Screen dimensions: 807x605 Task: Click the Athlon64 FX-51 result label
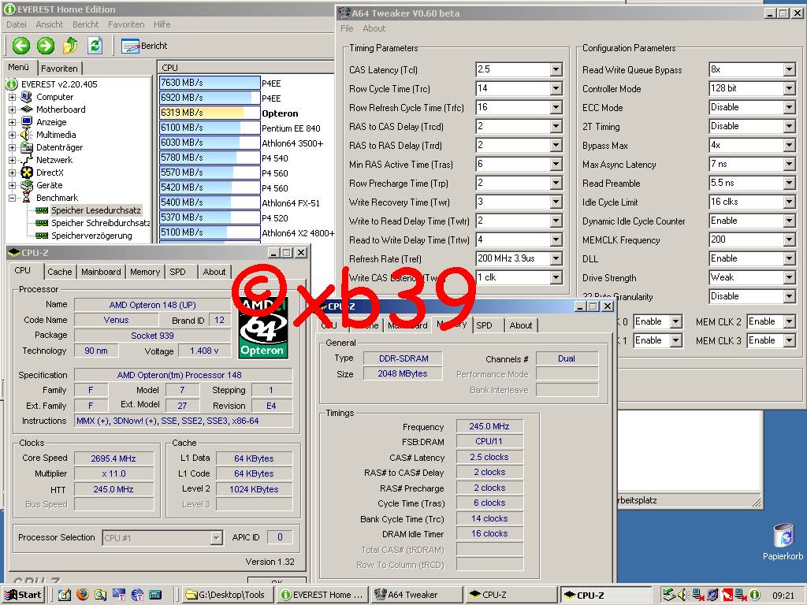pyautogui.click(x=291, y=202)
